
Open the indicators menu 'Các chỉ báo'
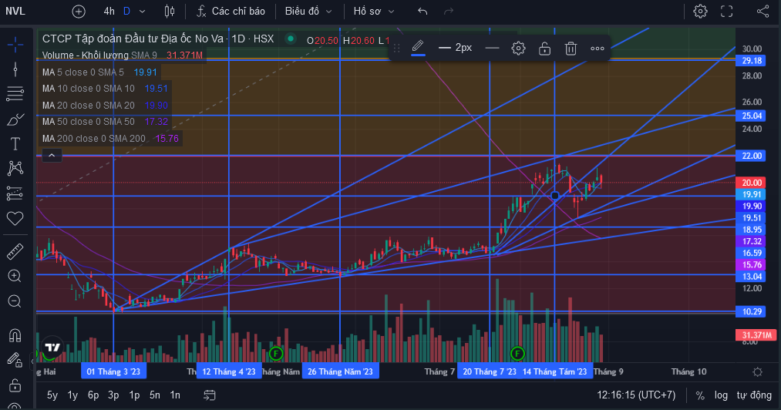tap(231, 12)
